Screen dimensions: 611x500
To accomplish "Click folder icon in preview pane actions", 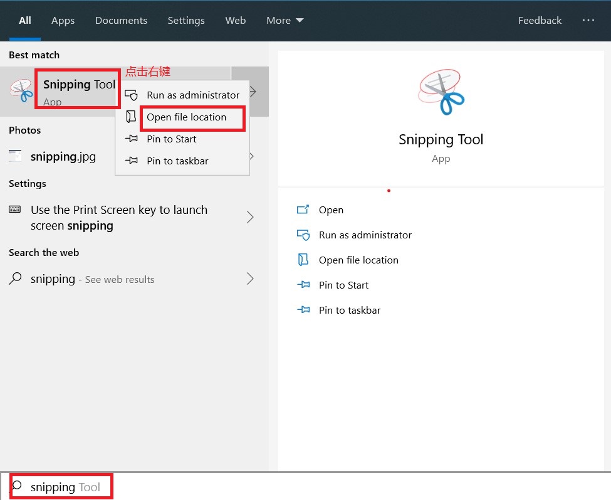I will [x=303, y=260].
